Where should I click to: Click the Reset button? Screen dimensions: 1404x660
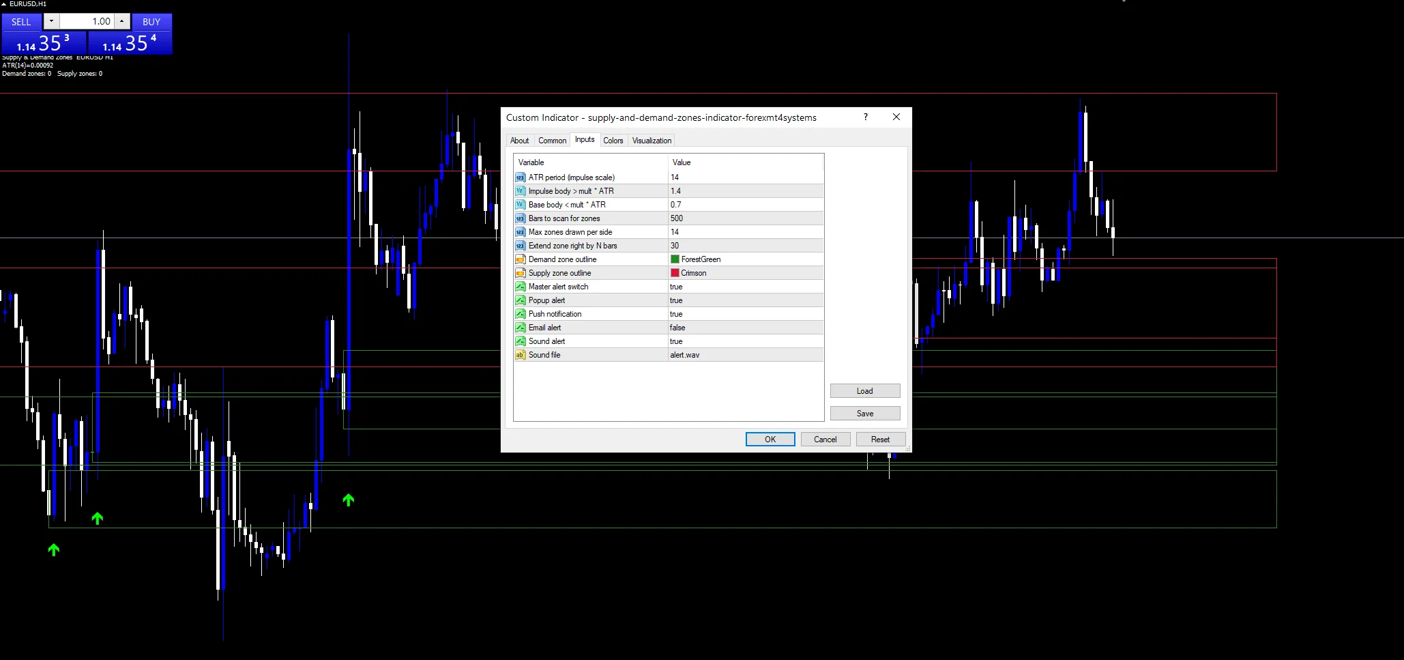881,440
